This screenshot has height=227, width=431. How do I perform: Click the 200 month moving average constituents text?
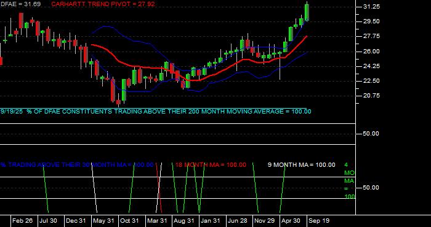(x=156, y=112)
